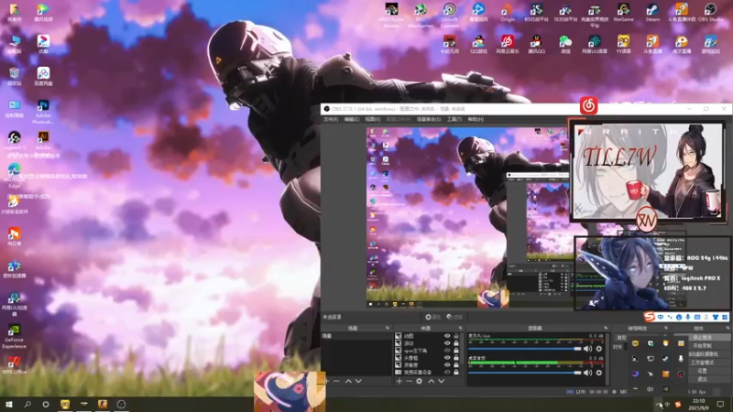Open the Windows Start button
Image resolution: width=733 pixels, height=412 pixels.
9,404
